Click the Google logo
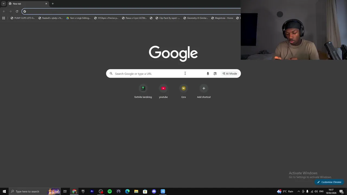Image resolution: width=347 pixels, height=195 pixels. (x=173, y=53)
